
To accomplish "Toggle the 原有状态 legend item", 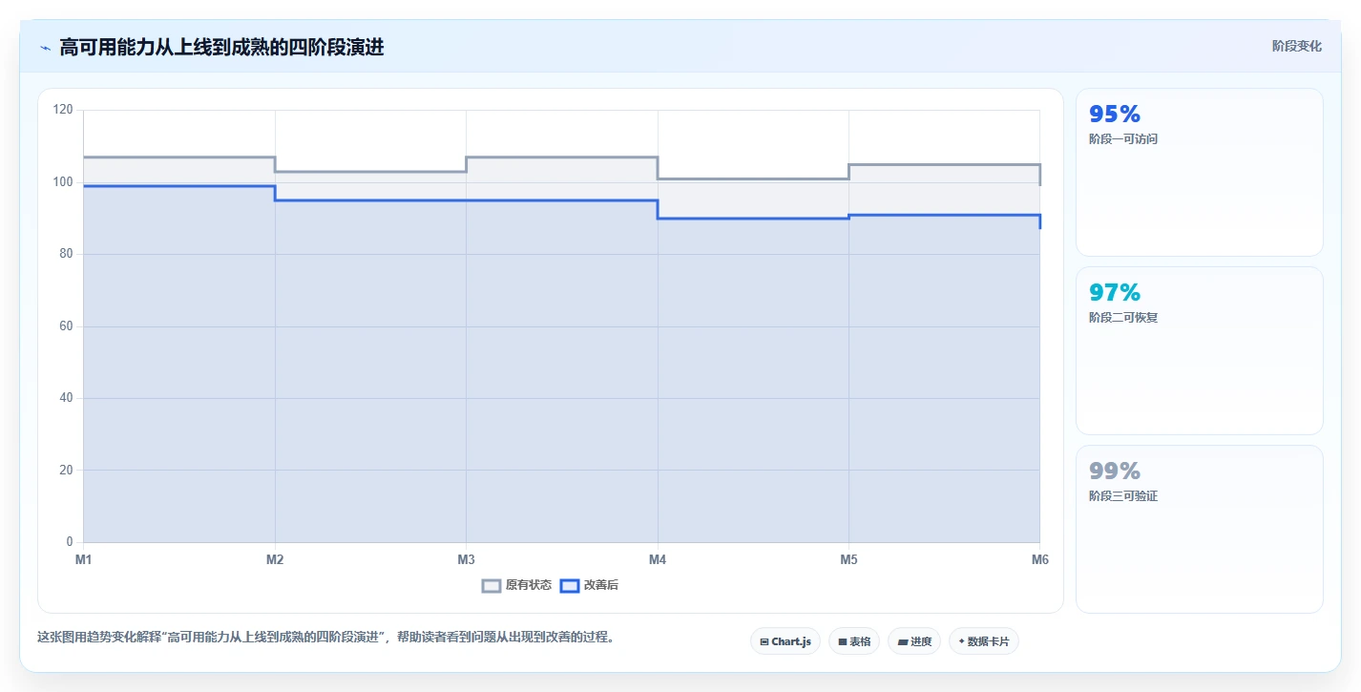I will [516, 585].
